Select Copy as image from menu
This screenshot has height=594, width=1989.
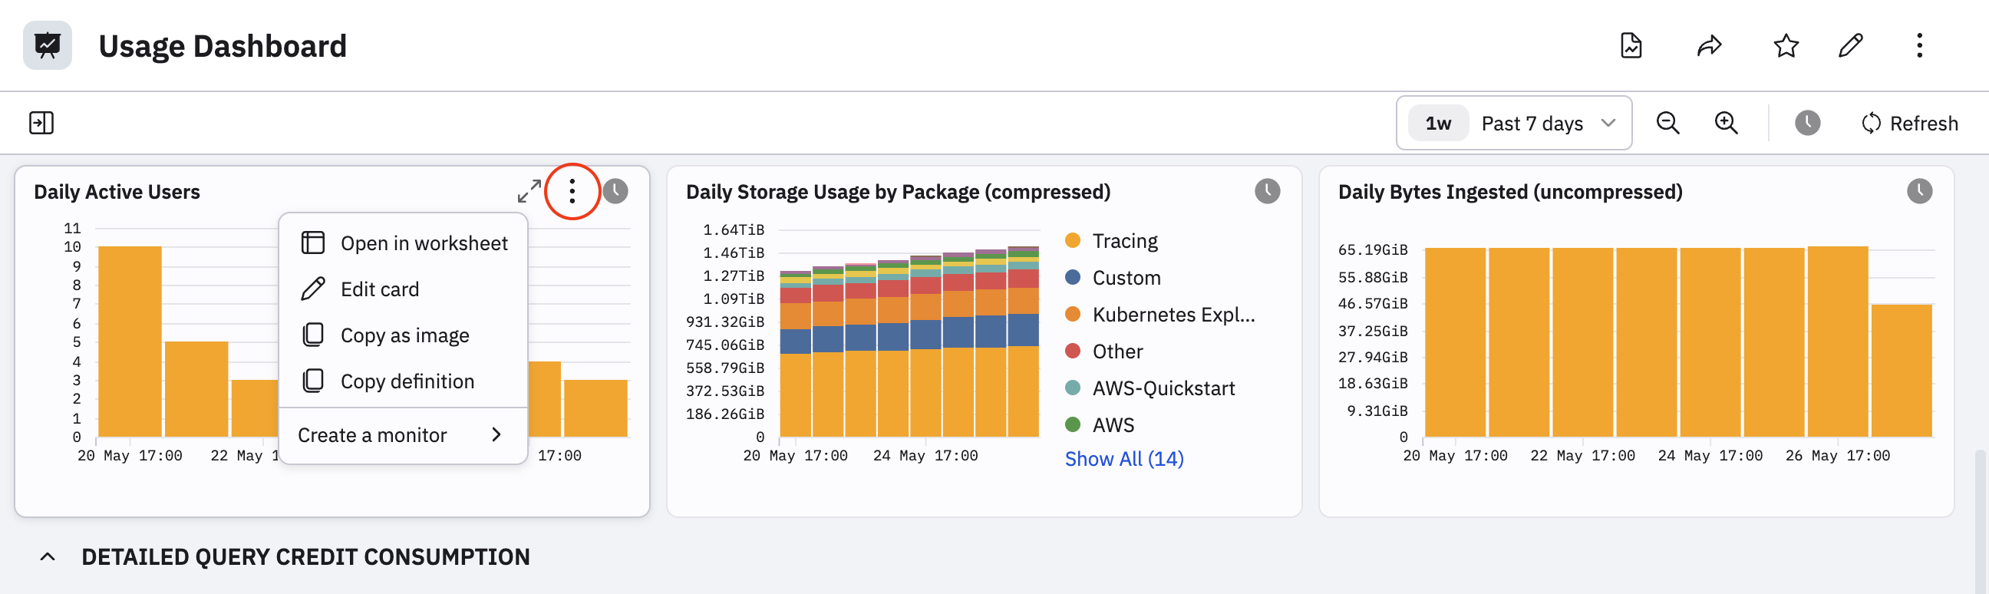point(404,335)
